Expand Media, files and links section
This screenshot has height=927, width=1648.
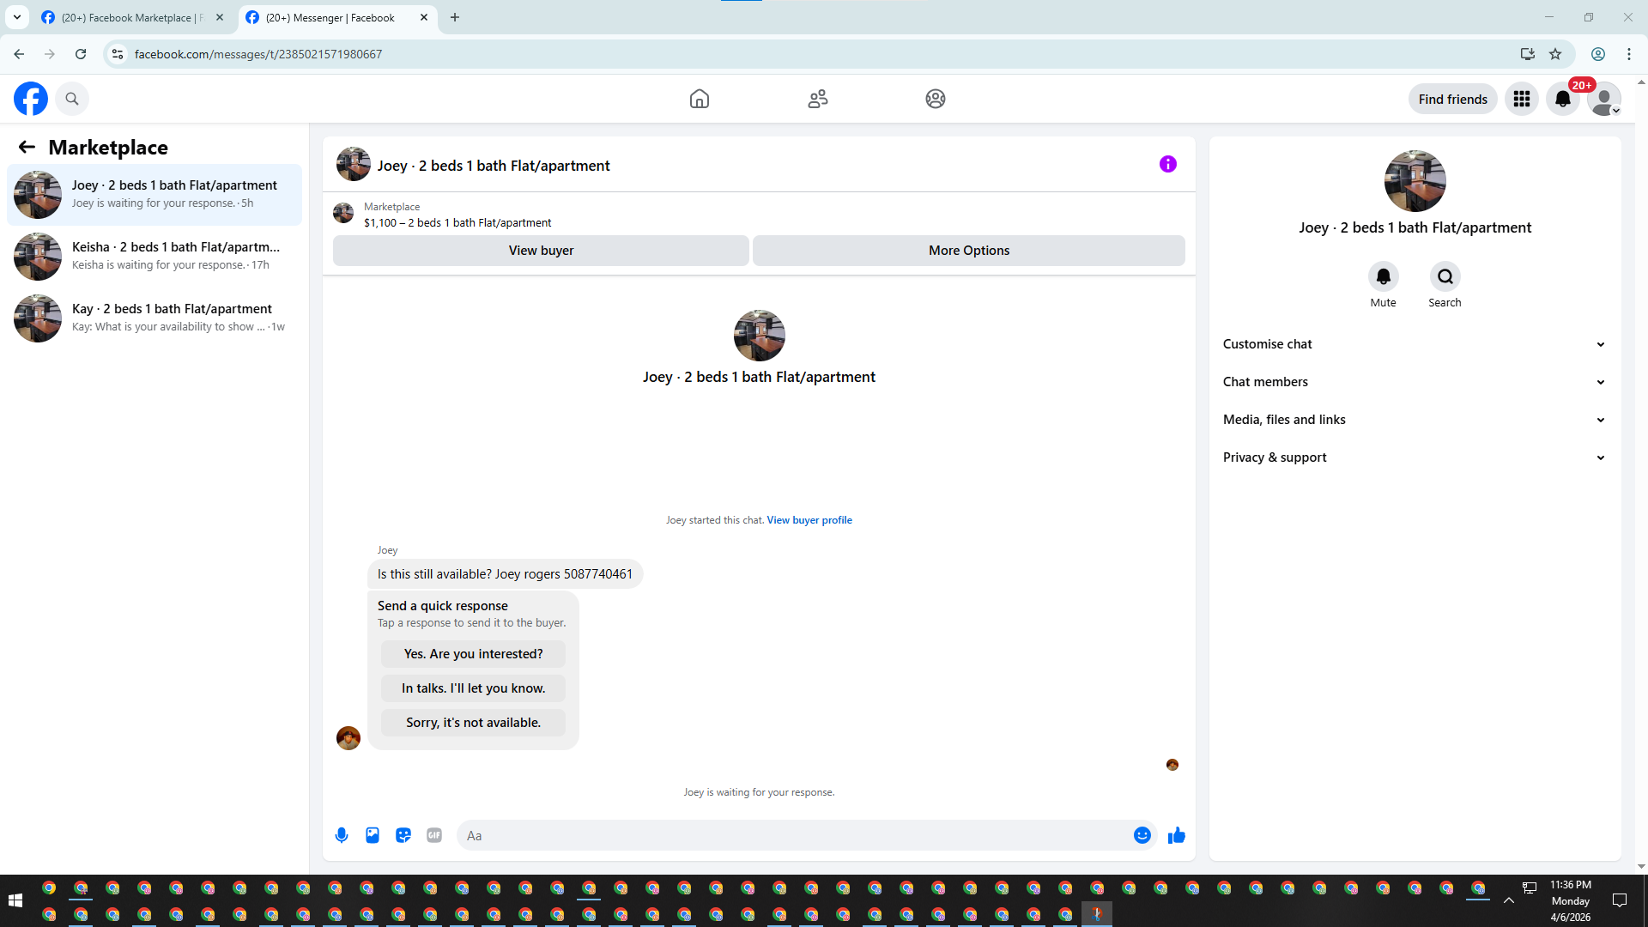pos(1415,420)
